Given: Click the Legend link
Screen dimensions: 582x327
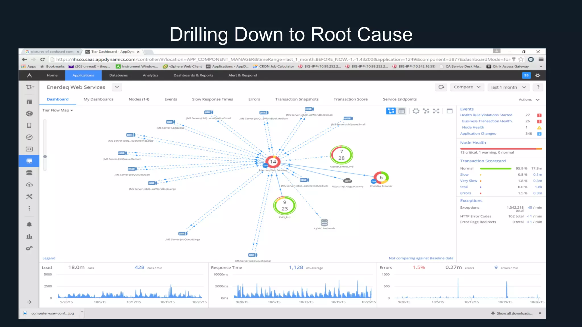Looking at the screenshot, I should (49, 258).
